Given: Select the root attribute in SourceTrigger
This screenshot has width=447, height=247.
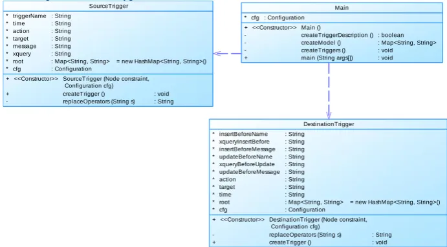Looking at the screenshot, I should [x=18, y=61].
